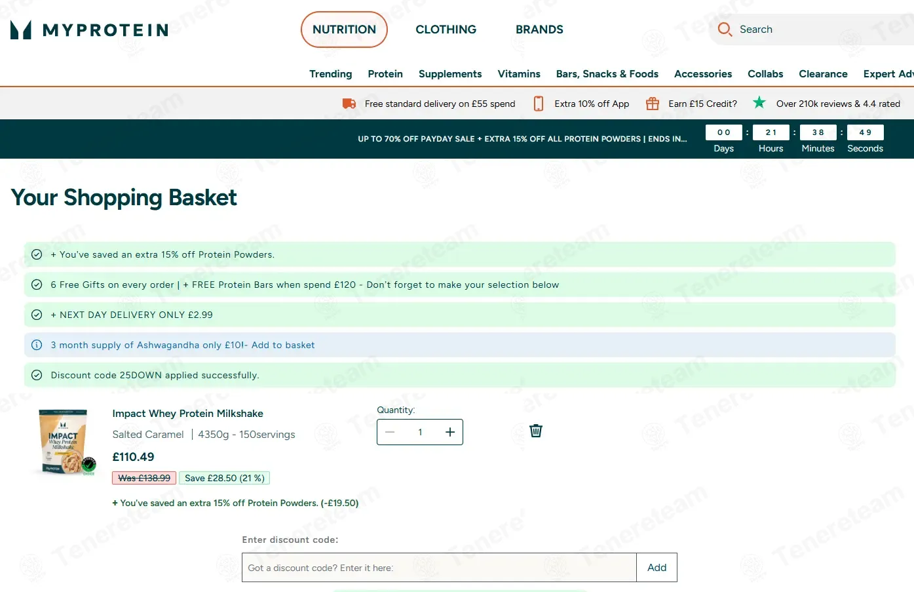Decrease quantity with minus icon
The width and height of the screenshot is (914, 592).
390,432
